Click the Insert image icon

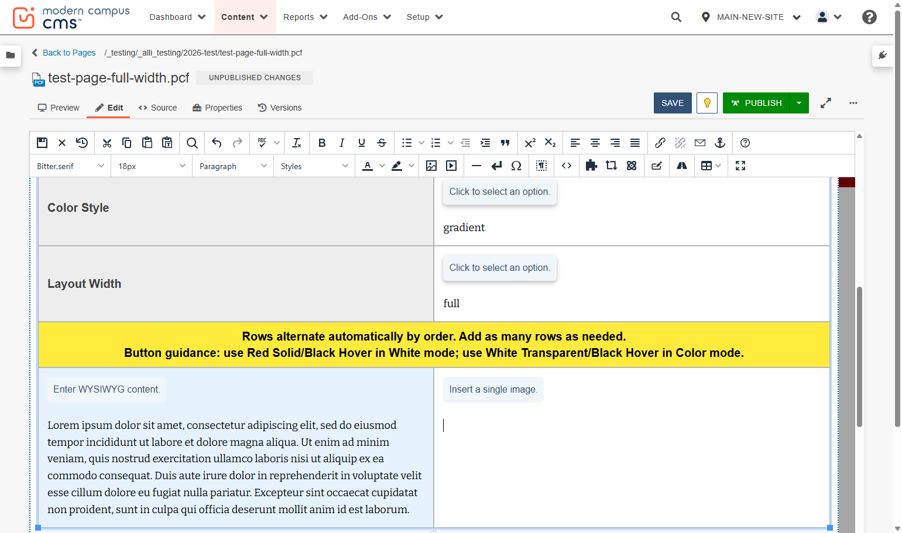(431, 166)
